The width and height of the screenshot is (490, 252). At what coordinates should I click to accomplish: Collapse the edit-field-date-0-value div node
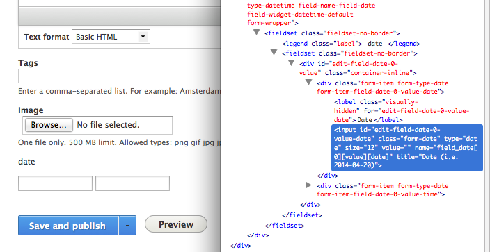292,63
